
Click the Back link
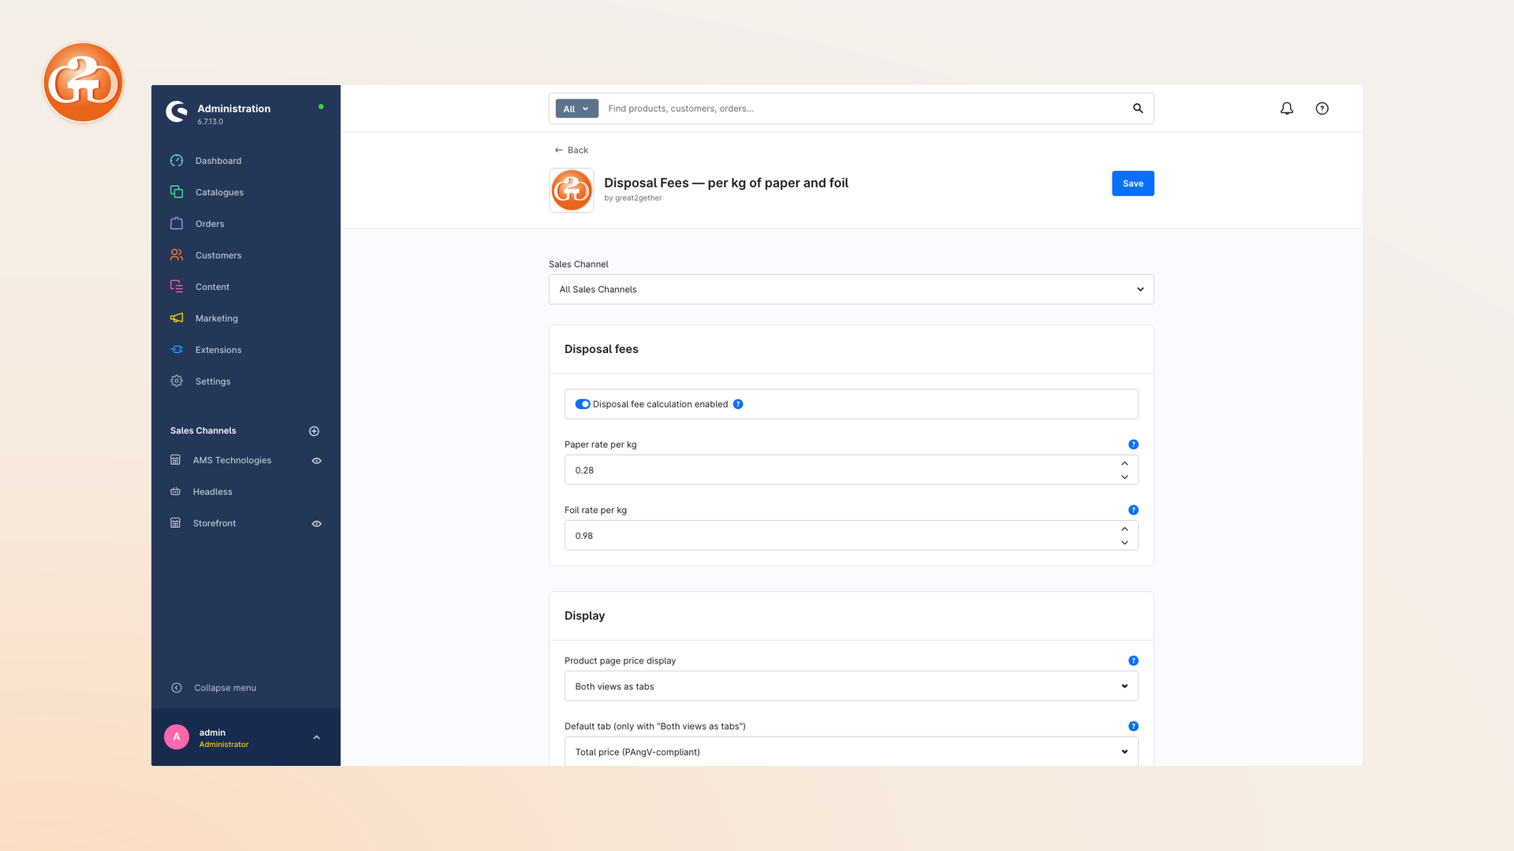[572, 150]
